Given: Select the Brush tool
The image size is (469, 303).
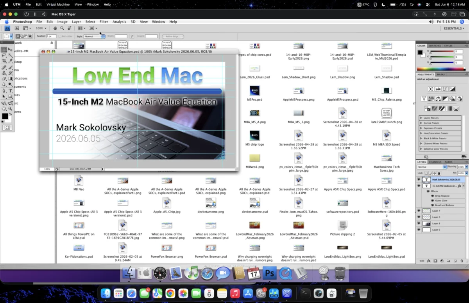Looking at the screenshot, I should pos(10,67).
